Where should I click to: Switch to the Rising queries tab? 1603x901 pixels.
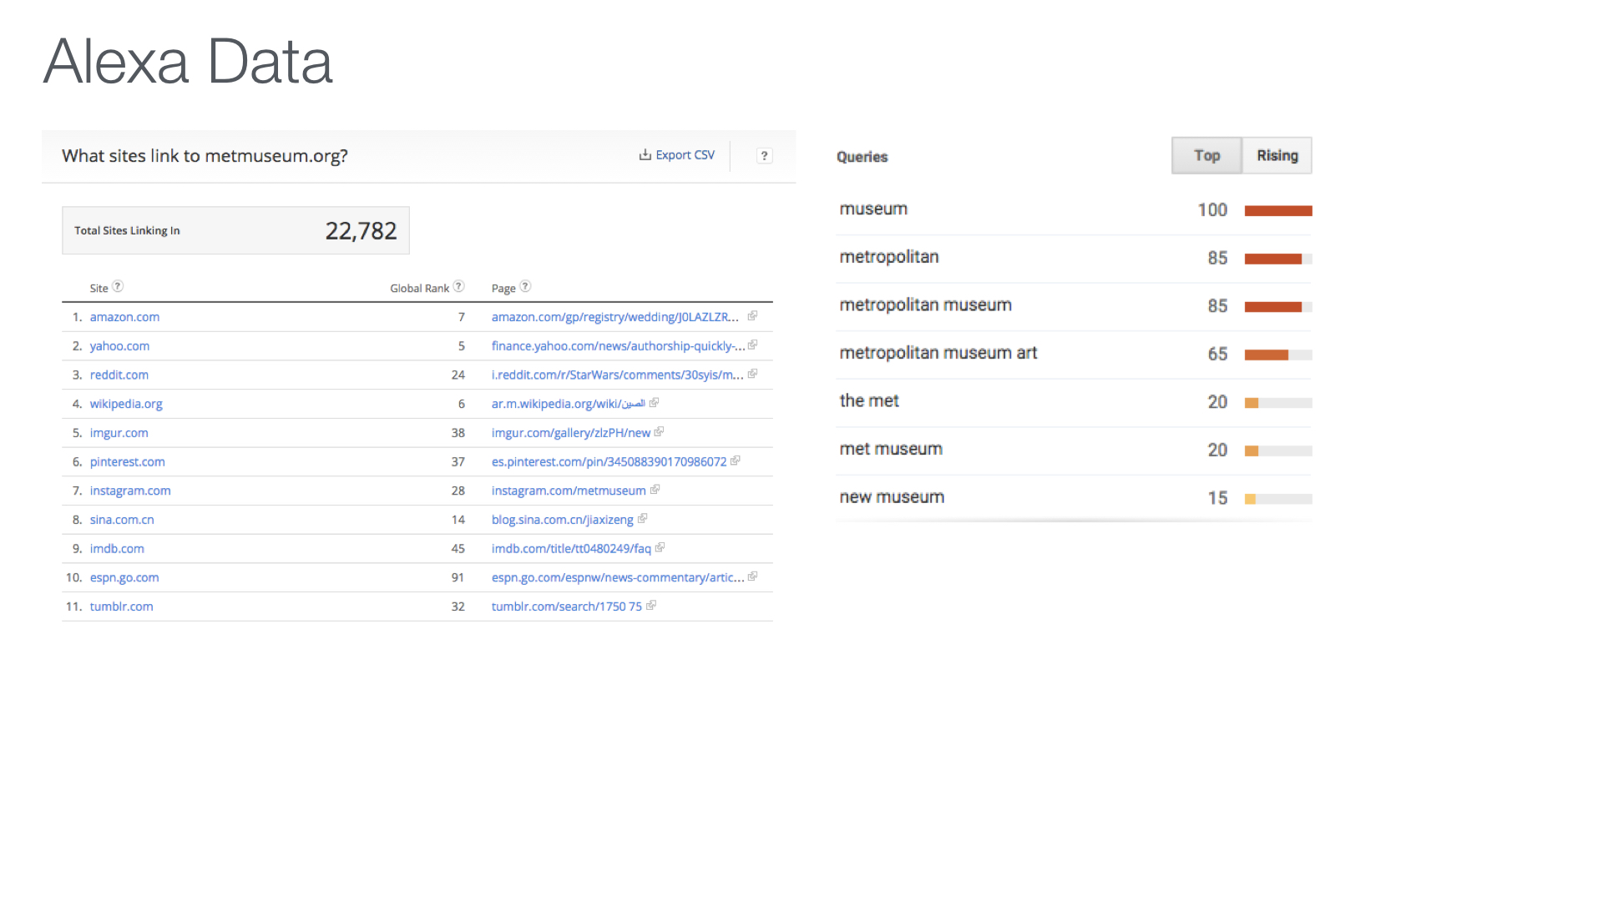tap(1277, 155)
